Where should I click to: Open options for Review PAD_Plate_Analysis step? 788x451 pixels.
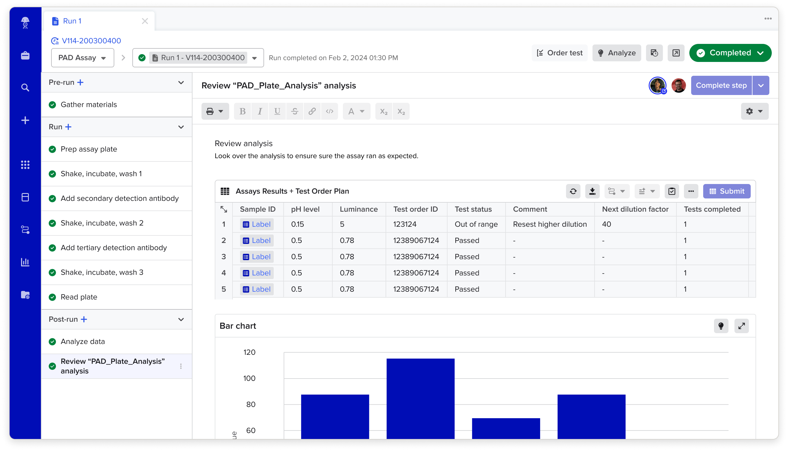click(181, 367)
